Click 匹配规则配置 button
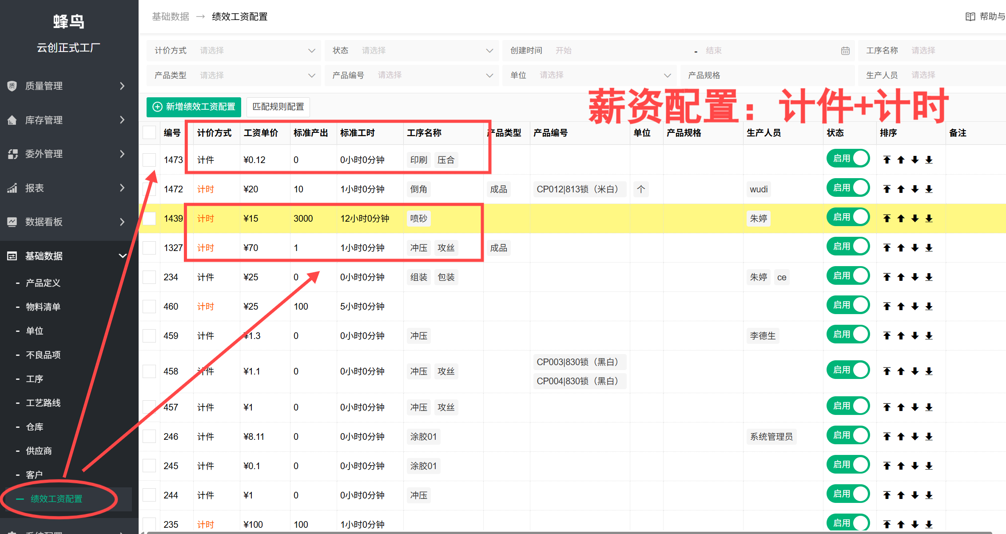Screen dimensions: 1006x534 coord(278,107)
